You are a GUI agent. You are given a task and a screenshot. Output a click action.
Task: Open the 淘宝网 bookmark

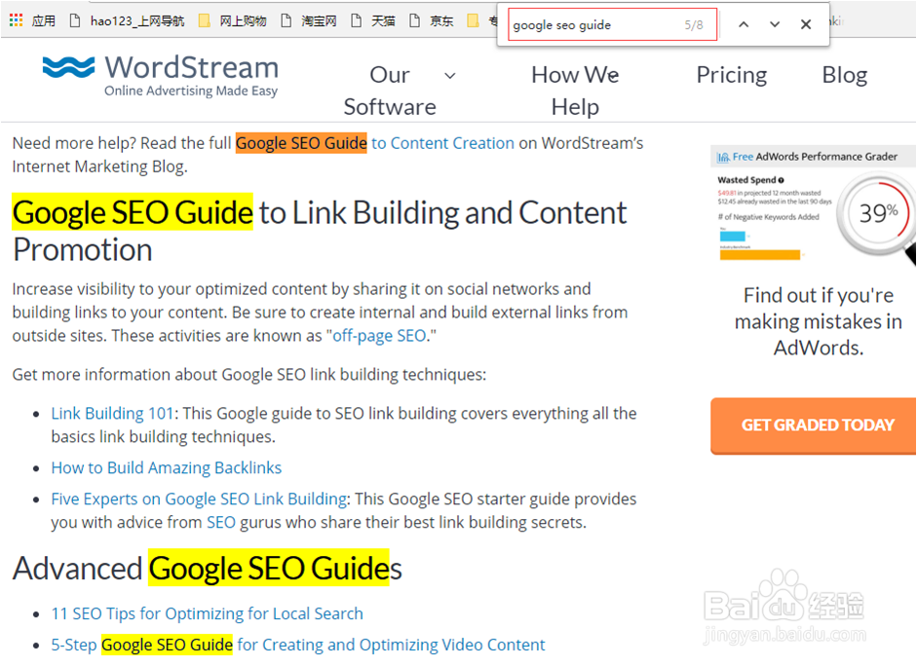[309, 21]
